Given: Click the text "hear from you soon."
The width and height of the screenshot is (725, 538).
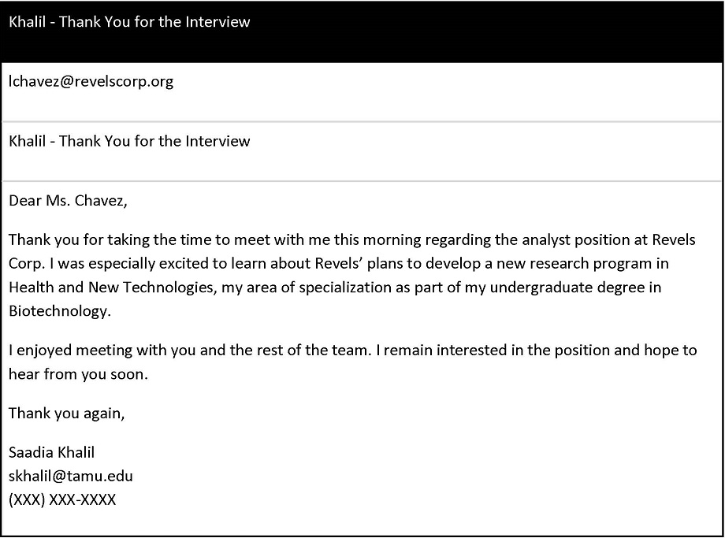Looking at the screenshot, I should [78, 374].
